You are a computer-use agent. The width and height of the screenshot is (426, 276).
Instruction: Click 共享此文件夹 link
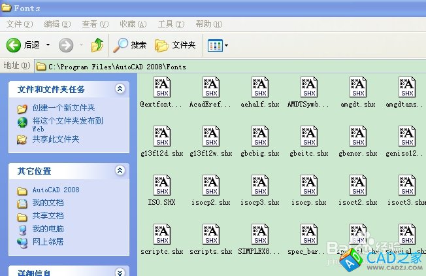[x=56, y=139]
